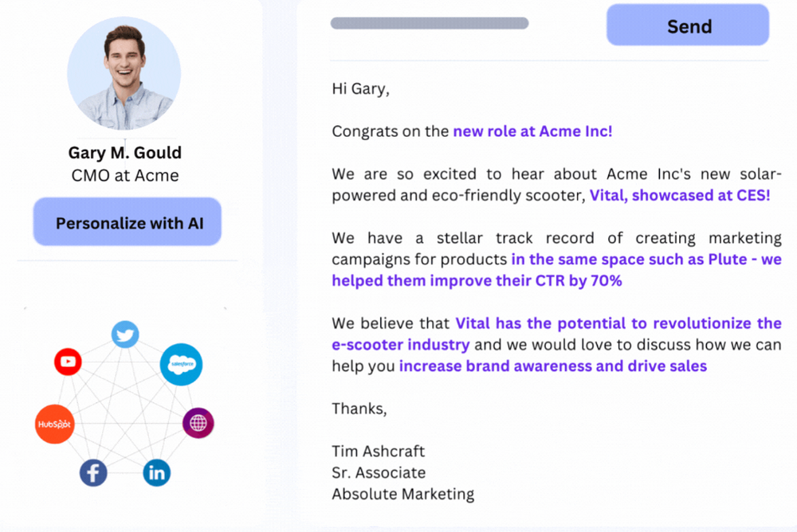Select the HubSpot integration icon
The width and height of the screenshot is (797, 532).
click(x=53, y=424)
